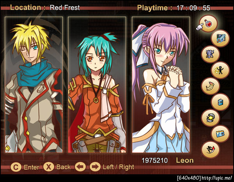Image resolution: width=234 pixels, height=182 pixels.
Task: Click the Leon currency label
Action: click(x=185, y=160)
